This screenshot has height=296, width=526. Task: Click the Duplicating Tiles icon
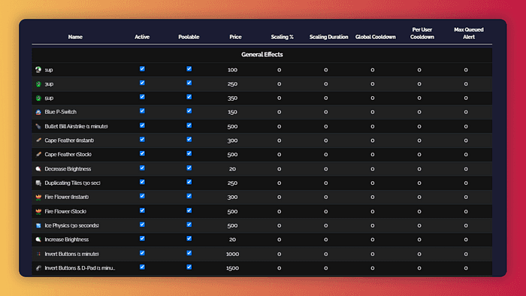(x=38, y=183)
